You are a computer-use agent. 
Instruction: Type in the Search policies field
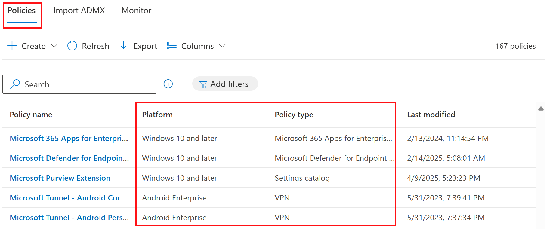tap(87, 84)
